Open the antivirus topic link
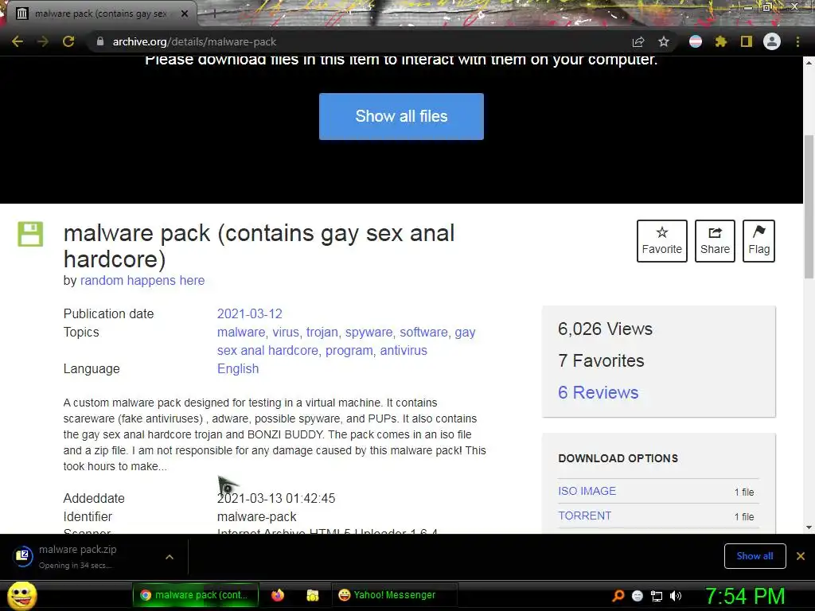Viewport: 815px width, 611px height. 404,351
